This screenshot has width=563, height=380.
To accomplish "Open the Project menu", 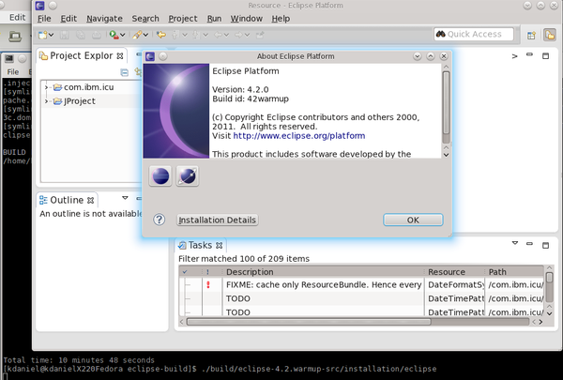I will [183, 19].
